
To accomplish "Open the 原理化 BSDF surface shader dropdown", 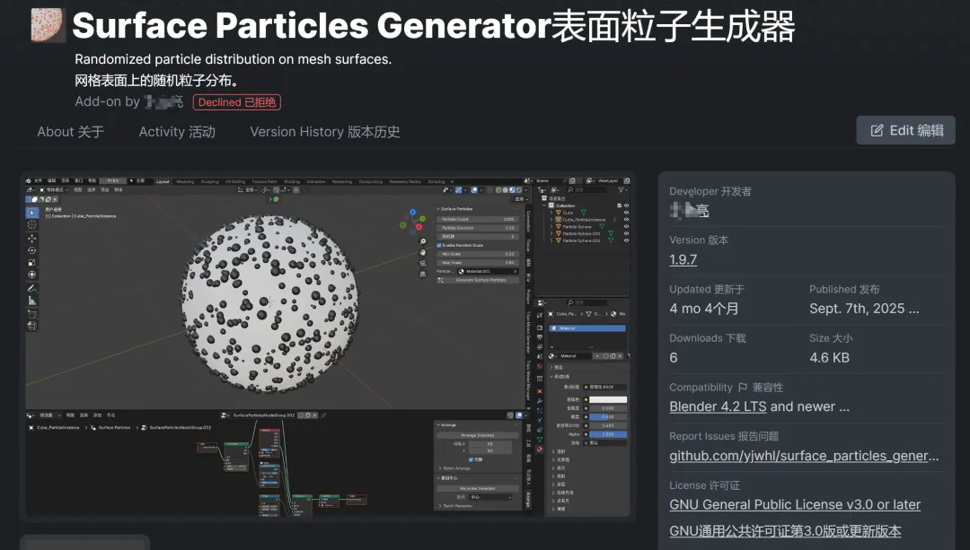I will point(604,387).
